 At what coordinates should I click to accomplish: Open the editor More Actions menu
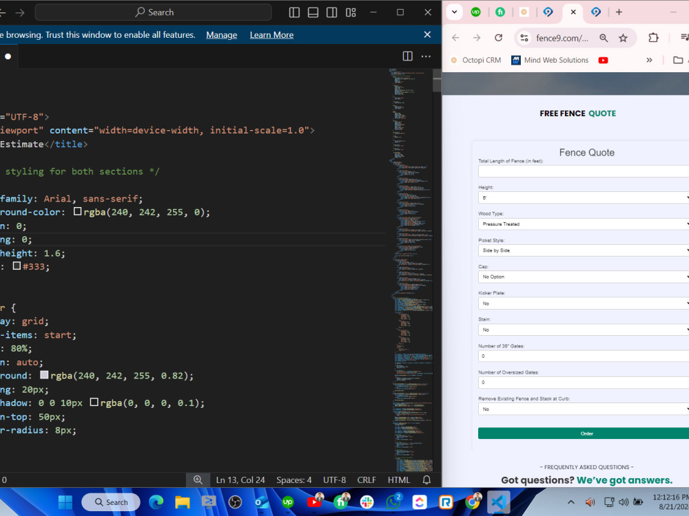pyautogui.click(x=426, y=56)
